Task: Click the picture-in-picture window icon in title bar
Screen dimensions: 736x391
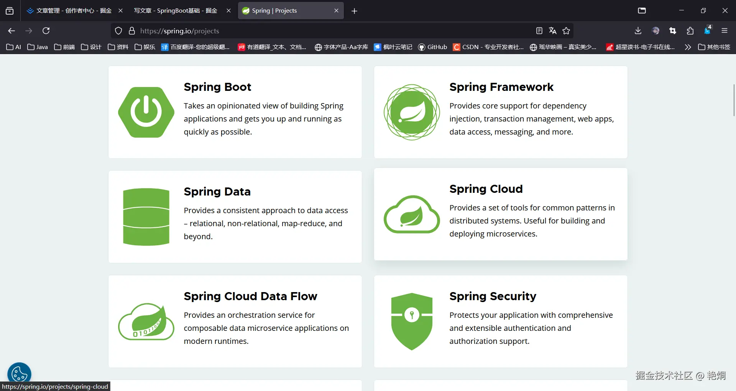Action: tap(642, 11)
